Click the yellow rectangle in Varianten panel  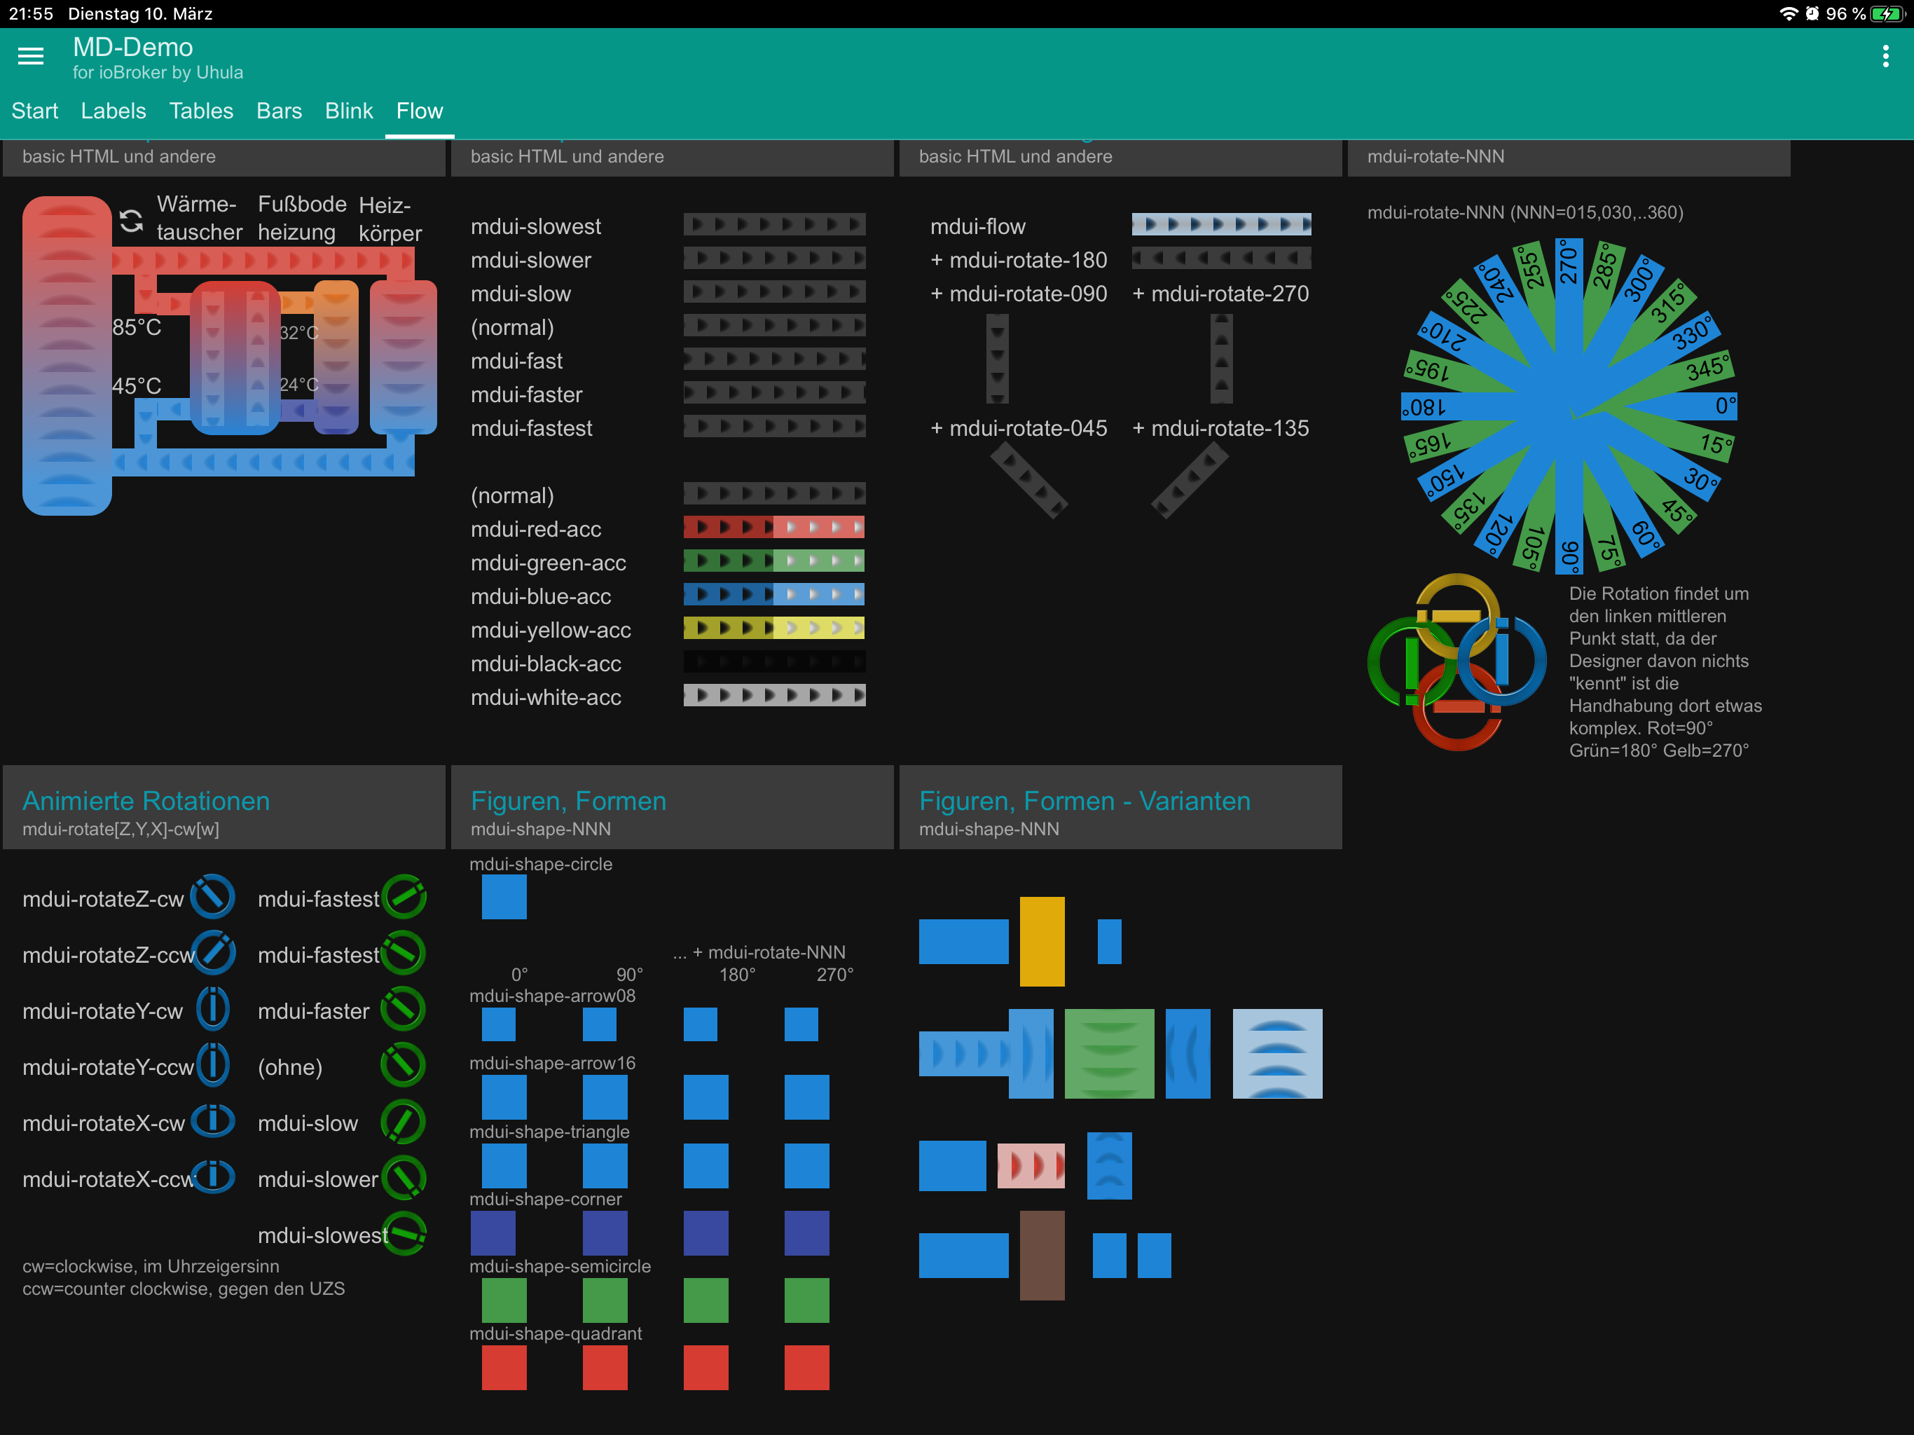[1042, 941]
